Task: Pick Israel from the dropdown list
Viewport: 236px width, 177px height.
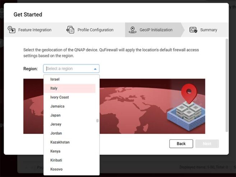Action: pyautogui.click(x=55, y=79)
